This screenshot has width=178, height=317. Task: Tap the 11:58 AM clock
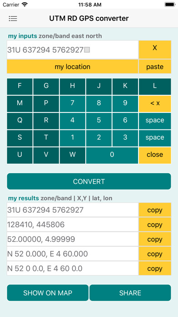coord(90,5)
